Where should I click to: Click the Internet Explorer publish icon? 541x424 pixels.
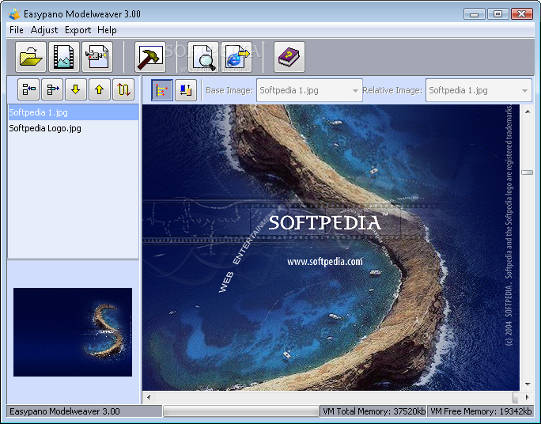coord(236,57)
